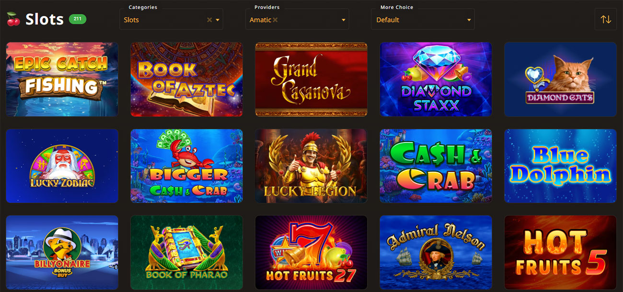This screenshot has height=292, width=623.
Task: Click the green 211 count badge
Action: point(78,19)
